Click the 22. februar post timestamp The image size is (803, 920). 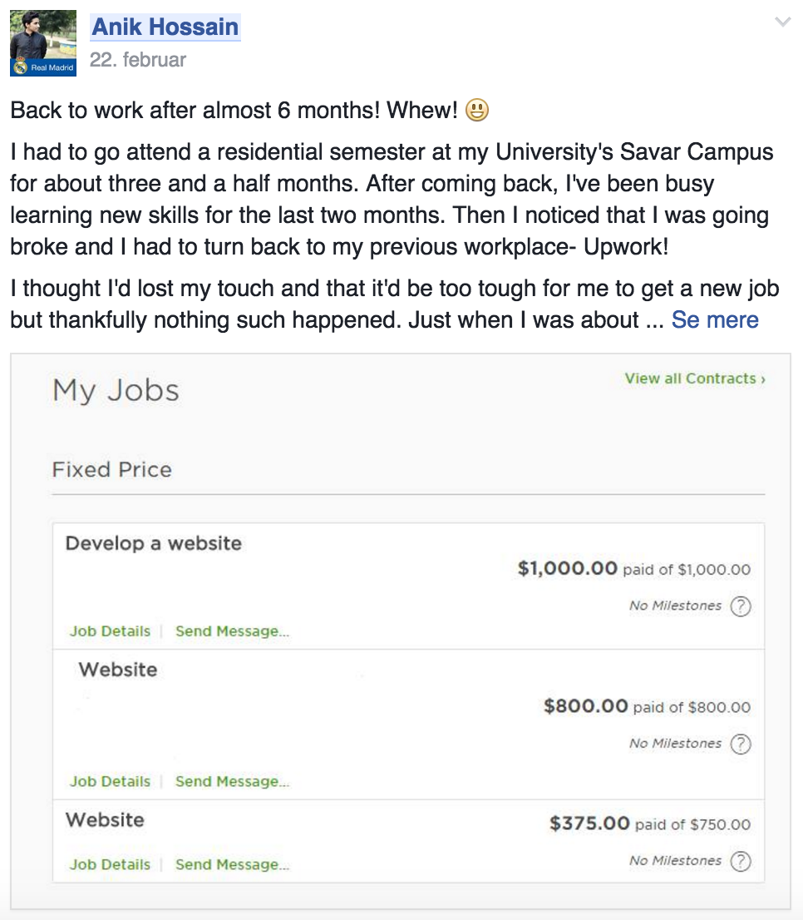tap(138, 60)
